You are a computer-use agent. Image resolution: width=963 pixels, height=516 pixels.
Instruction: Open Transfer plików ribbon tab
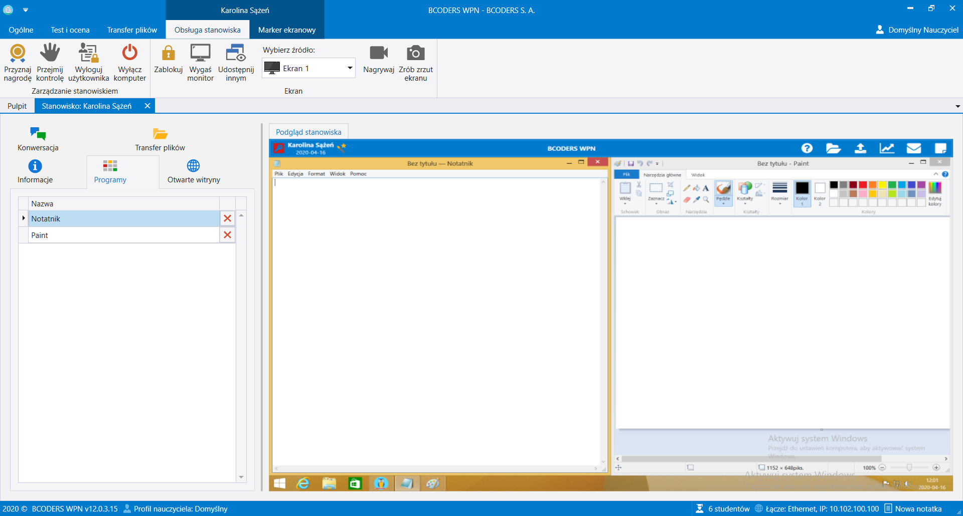click(x=132, y=30)
